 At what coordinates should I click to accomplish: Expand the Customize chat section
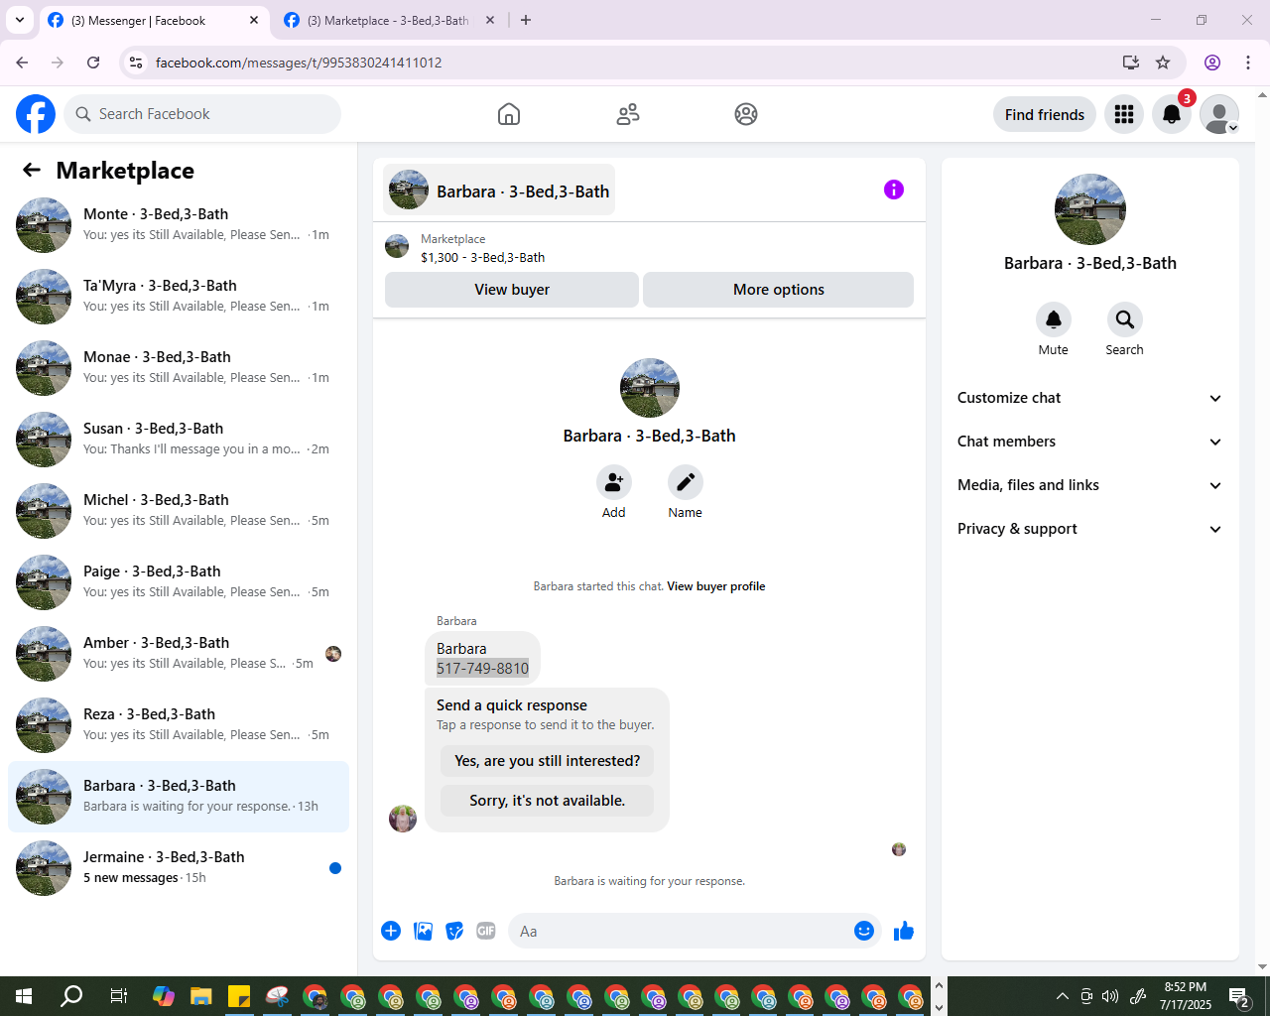(1089, 398)
